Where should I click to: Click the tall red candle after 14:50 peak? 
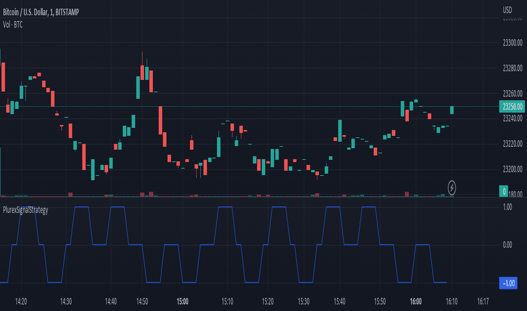coord(161,120)
